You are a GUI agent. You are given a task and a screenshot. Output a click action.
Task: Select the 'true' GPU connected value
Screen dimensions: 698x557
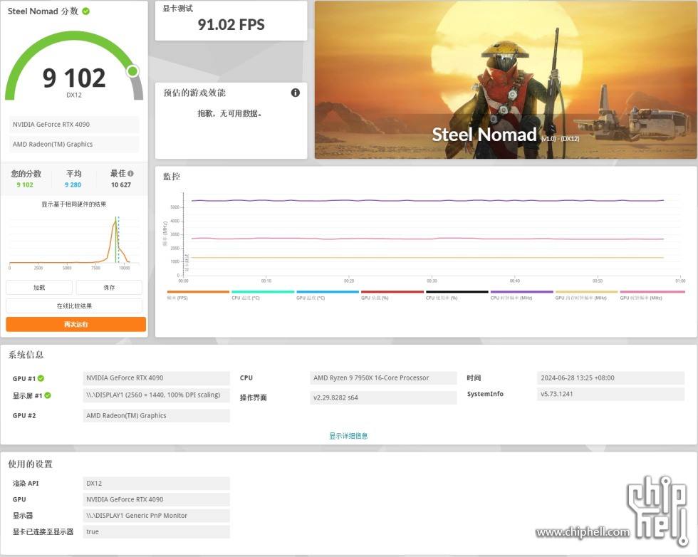point(156,531)
